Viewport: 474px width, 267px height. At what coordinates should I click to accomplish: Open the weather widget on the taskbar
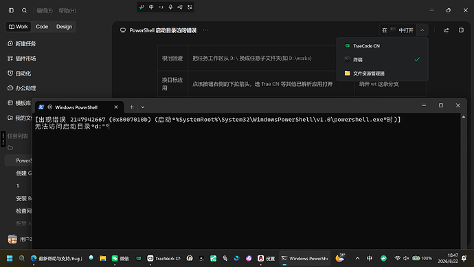click(x=340, y=258)
